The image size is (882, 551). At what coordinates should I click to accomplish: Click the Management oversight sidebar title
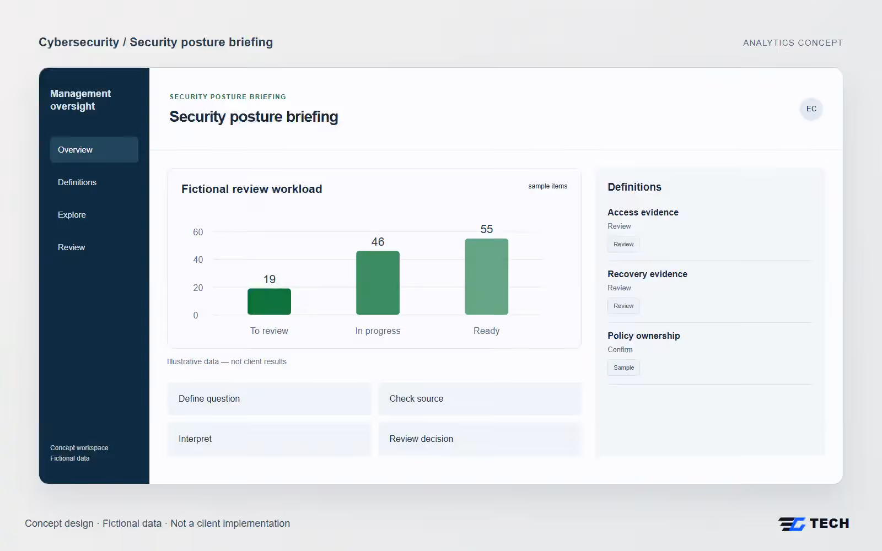click(x=80, y=100)
